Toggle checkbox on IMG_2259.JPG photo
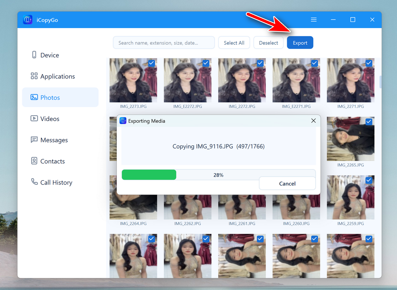397x290 pixels. point(369,180)
